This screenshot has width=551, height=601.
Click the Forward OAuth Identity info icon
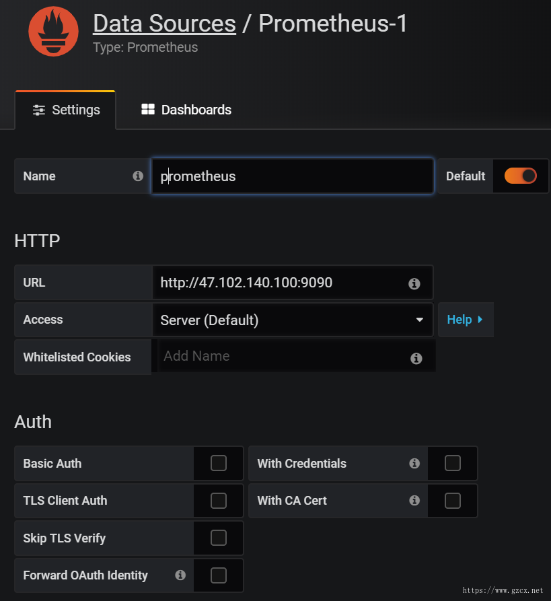180,575
